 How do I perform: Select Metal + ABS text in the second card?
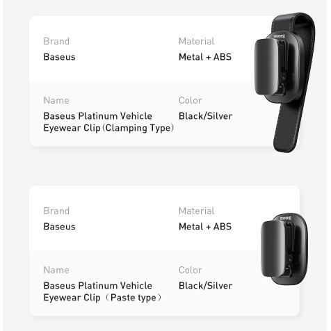tap(205, 227)
